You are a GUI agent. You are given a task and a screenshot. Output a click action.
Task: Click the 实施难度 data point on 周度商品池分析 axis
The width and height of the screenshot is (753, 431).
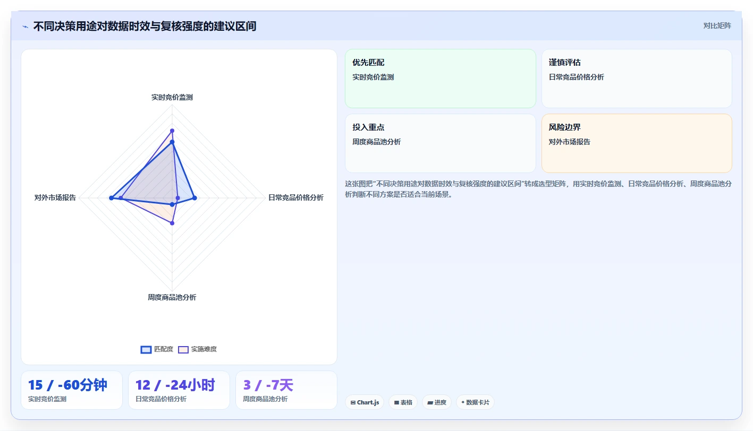[172, 223]
